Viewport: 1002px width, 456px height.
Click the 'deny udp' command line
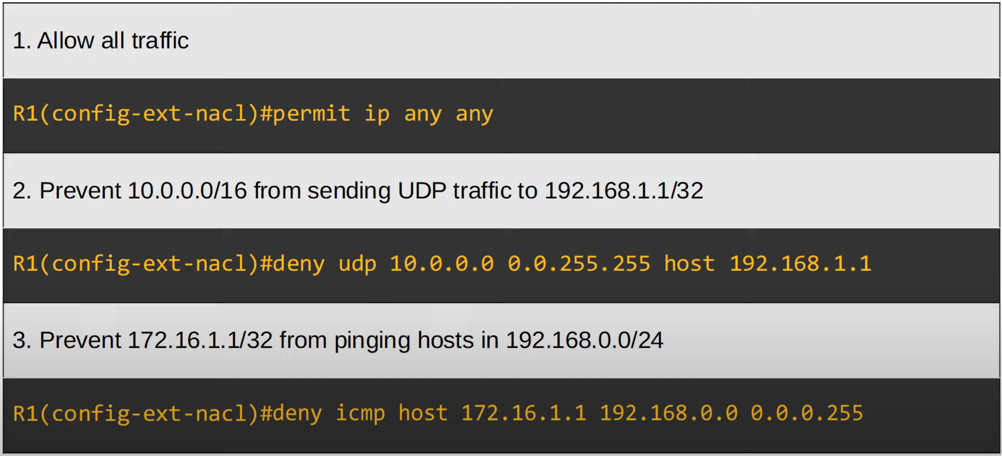pos(442,264)
